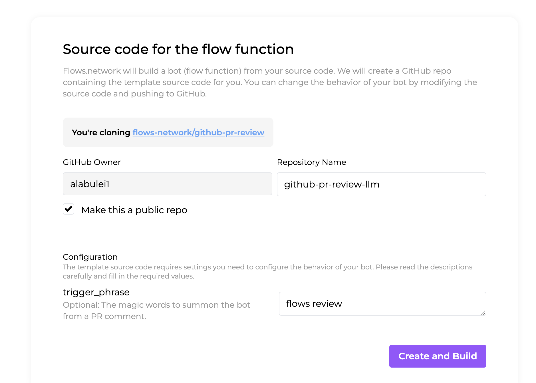This screenshot has height=383, width=536.
Task: Click the 'Configuration' section label
Action: click(90, 257)
